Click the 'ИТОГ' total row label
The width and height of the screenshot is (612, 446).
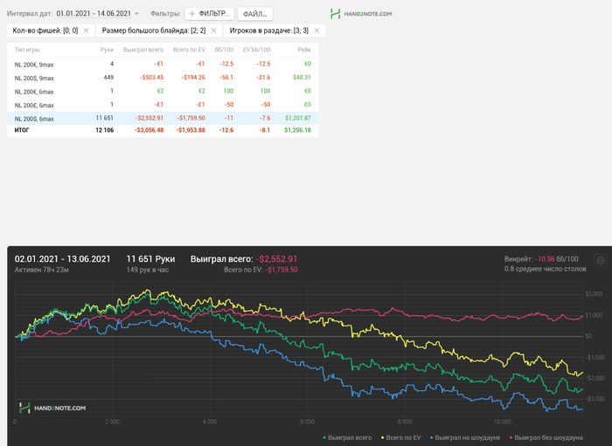[22, 130]
